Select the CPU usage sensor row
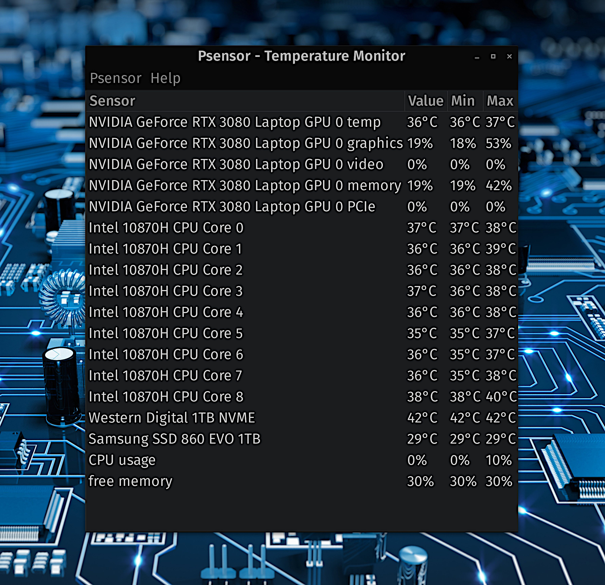 (x=302, y=460)
